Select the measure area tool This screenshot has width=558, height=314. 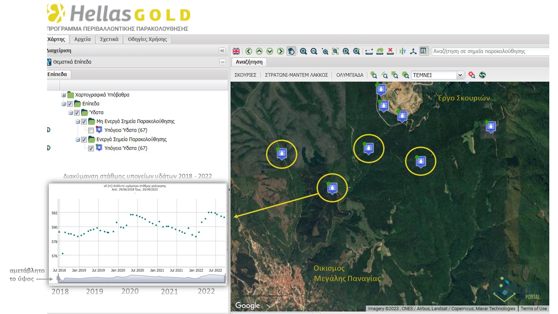tap(380, 51)
